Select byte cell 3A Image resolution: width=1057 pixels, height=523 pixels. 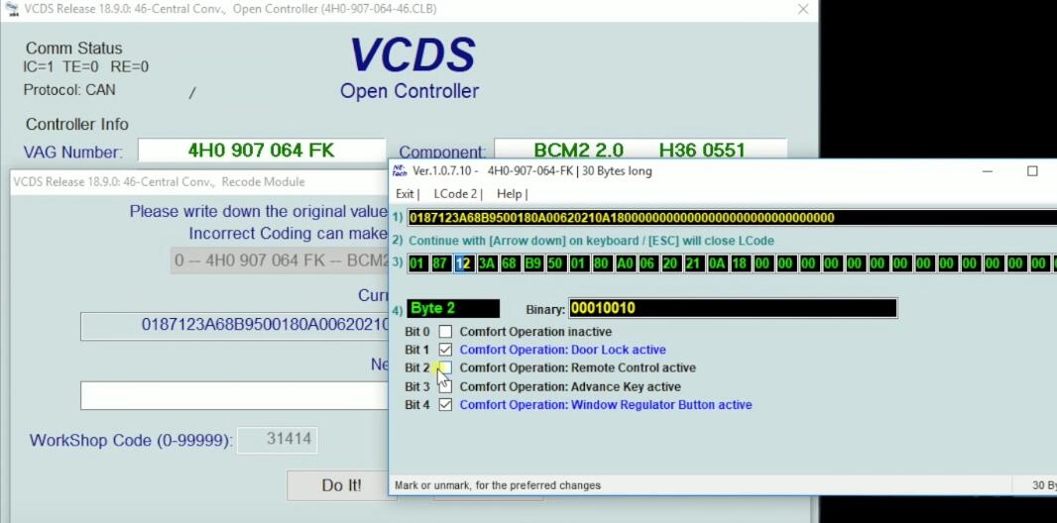click(x=486, y=263)
